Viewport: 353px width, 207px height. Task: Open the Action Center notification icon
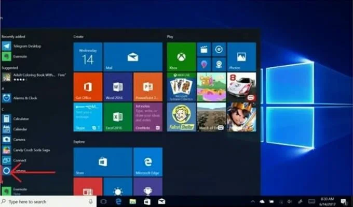coord(344,202)
